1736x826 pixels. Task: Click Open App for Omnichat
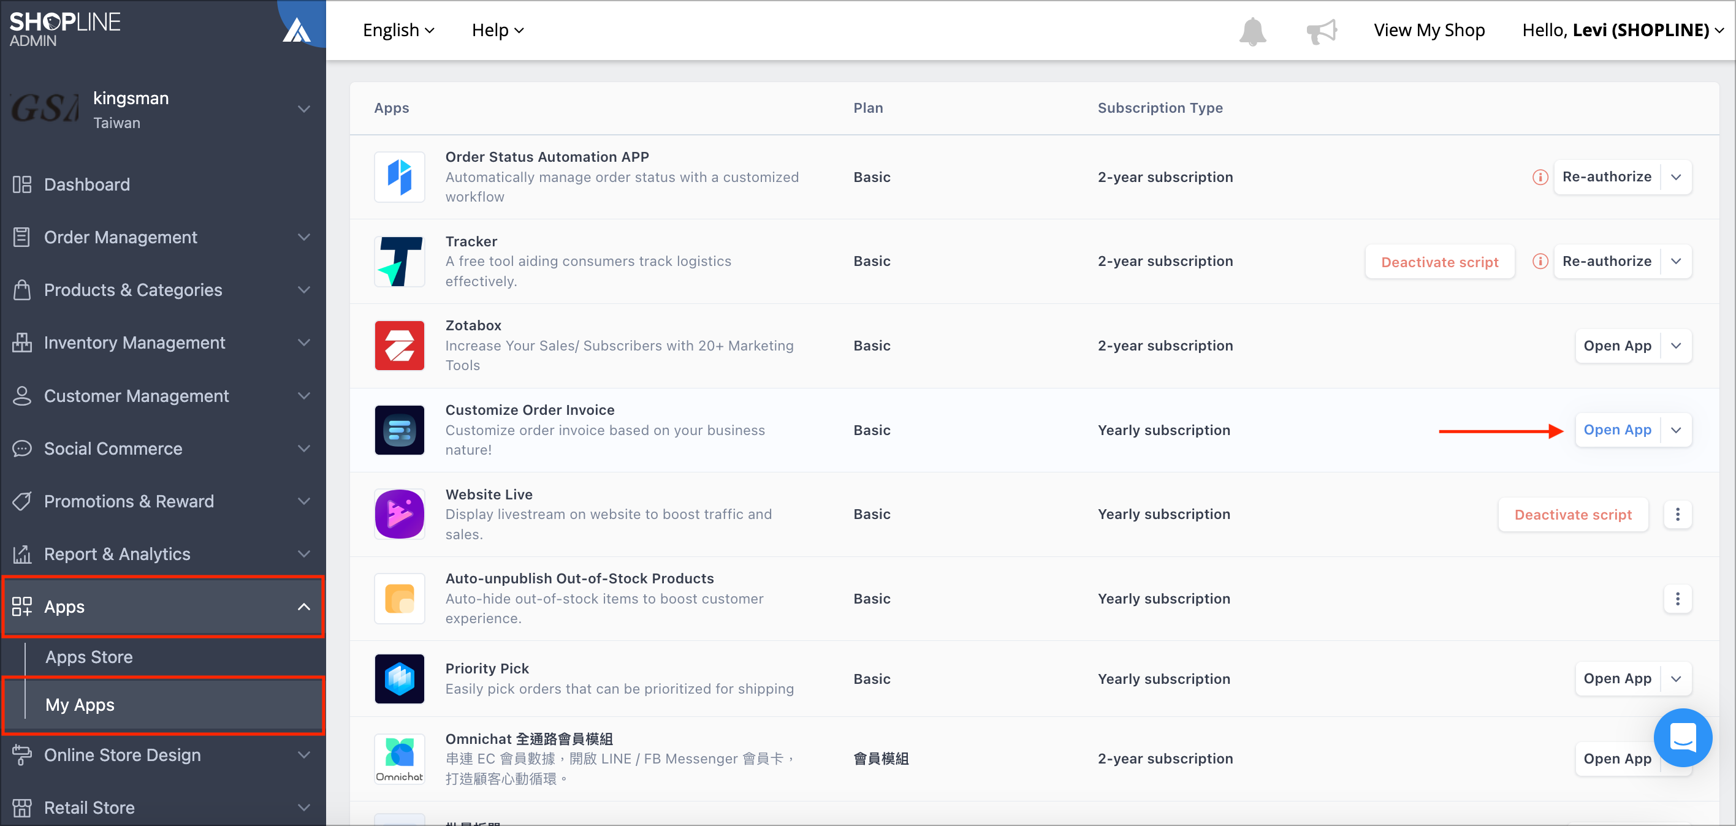(1616, 759)
